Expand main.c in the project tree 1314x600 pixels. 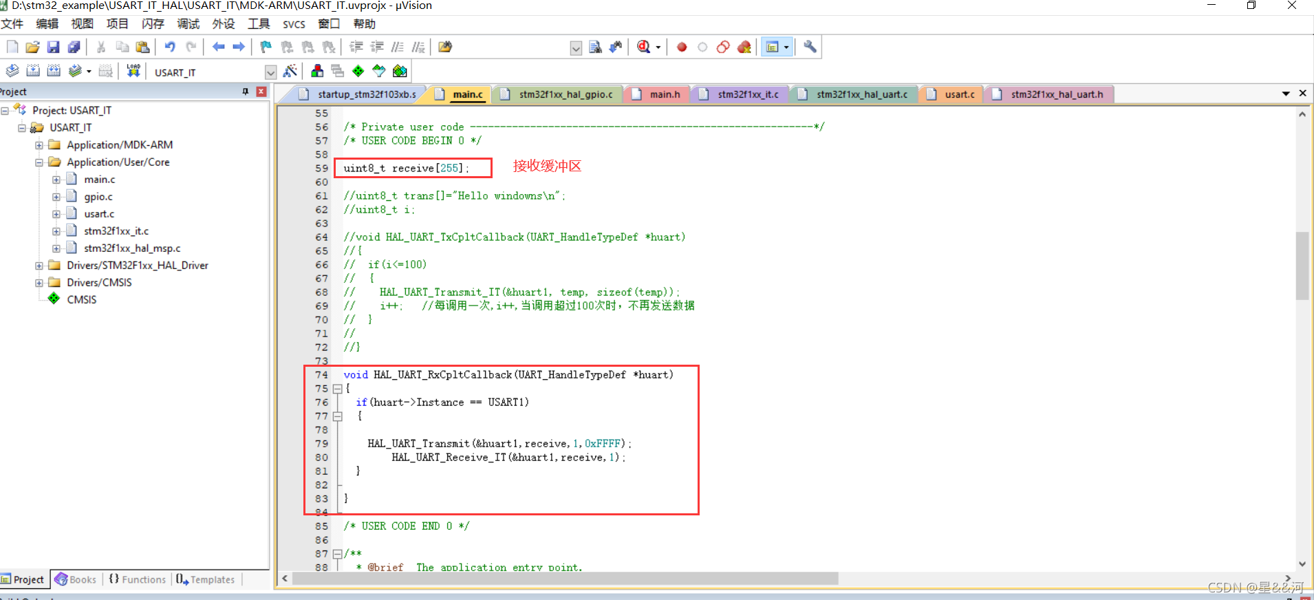56,180
